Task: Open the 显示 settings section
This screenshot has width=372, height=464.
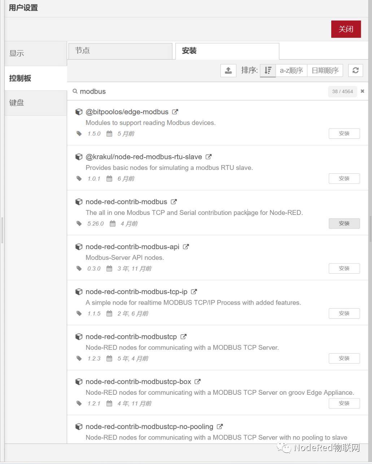Action: click(36, 53)
